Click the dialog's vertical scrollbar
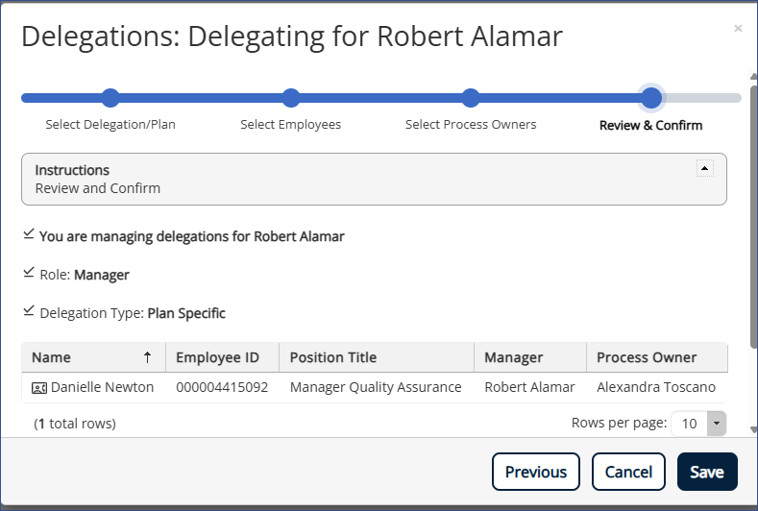 click(x=753, y=216)
